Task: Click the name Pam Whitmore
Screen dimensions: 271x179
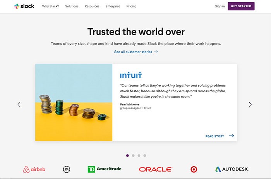Action: [x=130, y=104]
